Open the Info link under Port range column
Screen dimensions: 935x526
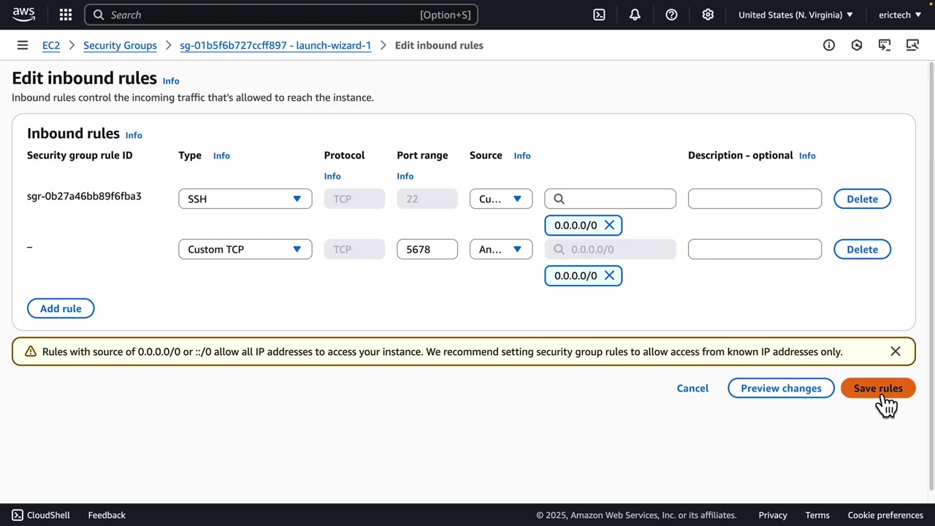coord(405,176)
